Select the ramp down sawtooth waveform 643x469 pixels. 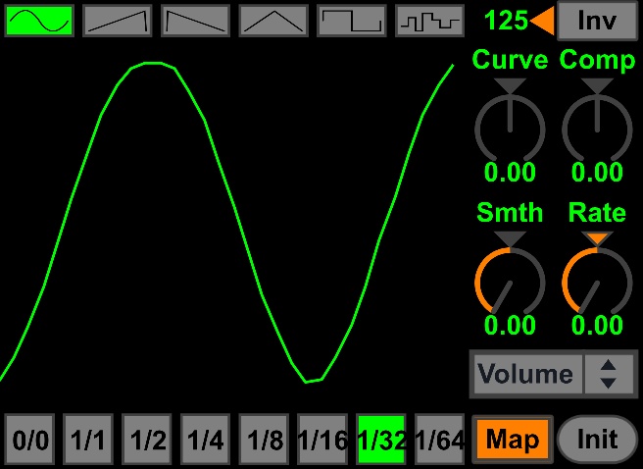(195, 21)
